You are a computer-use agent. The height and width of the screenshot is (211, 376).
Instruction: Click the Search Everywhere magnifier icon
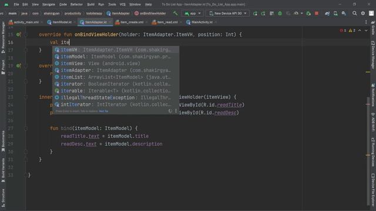355,13
